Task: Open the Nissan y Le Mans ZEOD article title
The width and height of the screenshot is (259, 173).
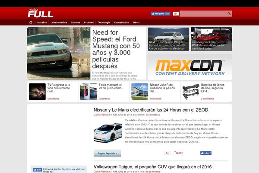Action: click(151, 110)
